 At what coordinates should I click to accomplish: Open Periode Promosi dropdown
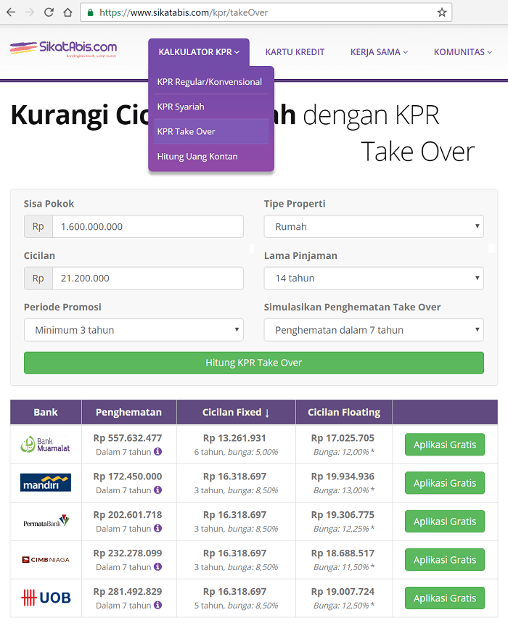[x=134, y=330]
